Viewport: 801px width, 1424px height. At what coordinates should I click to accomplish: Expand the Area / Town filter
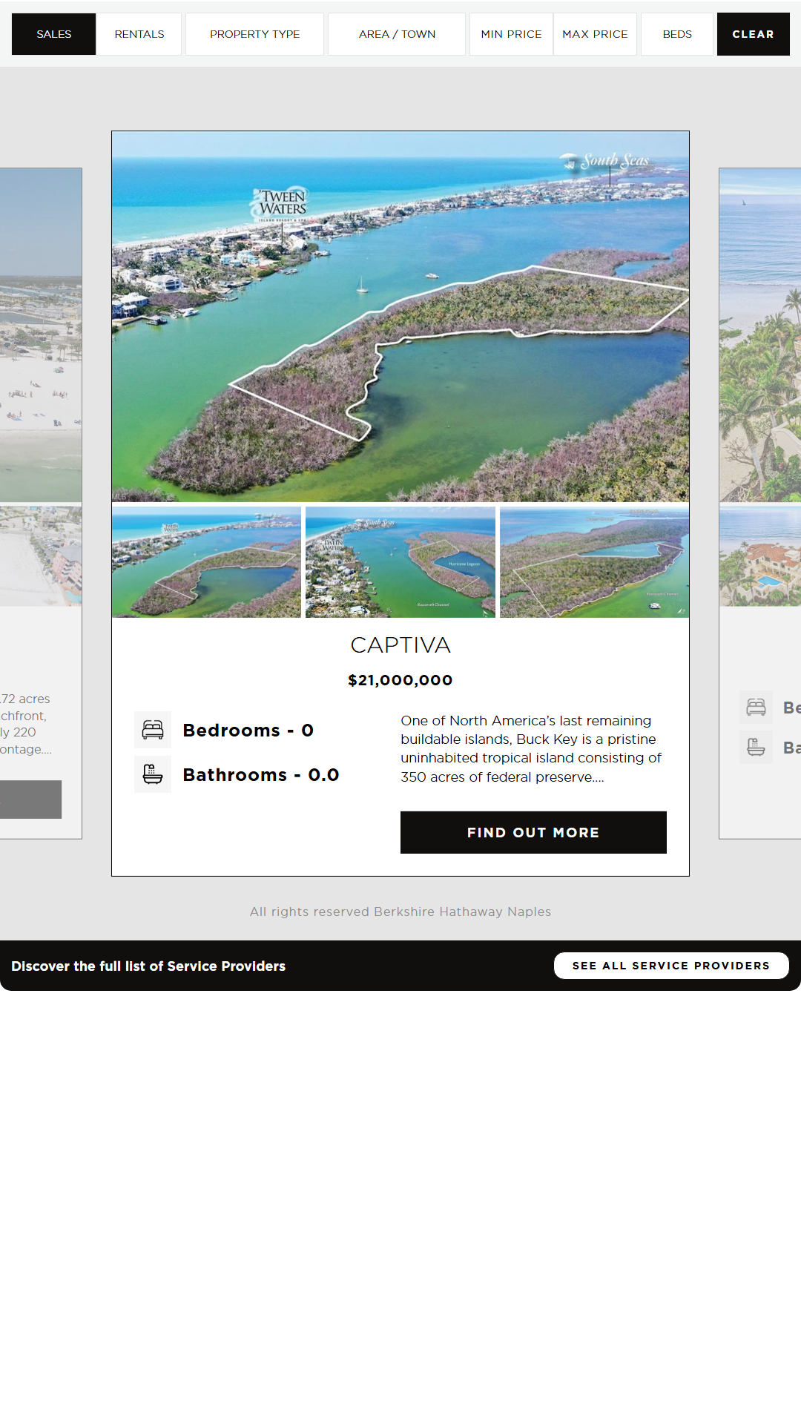(x=397, y=34)
